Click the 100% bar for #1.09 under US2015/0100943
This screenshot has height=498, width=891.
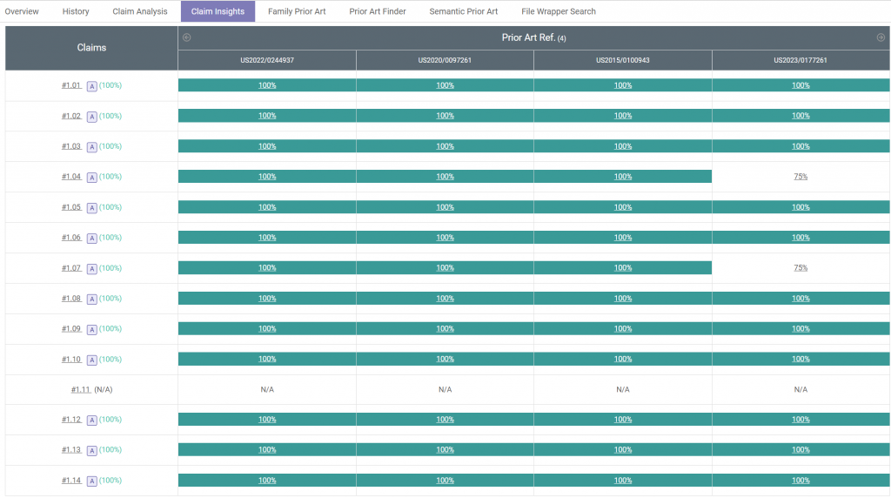pyautogui.click(x=623, y=329)
